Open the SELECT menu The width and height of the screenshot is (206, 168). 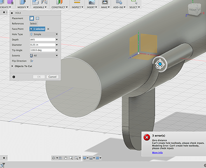click(x=134, y=7)
